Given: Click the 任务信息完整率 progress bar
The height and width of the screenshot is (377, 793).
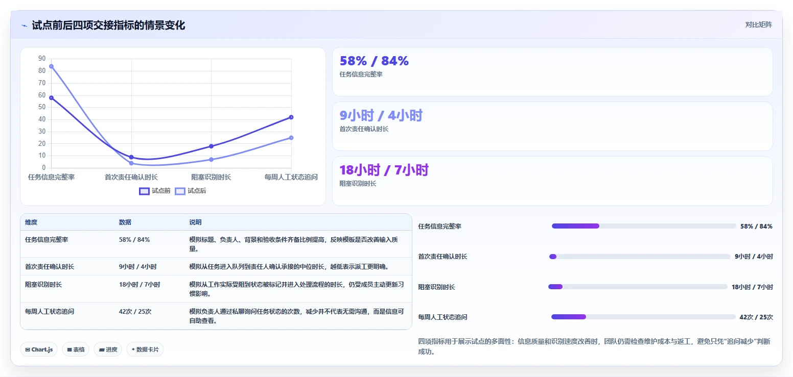Looking at the screenshot, I should click(x=643, y=226).
